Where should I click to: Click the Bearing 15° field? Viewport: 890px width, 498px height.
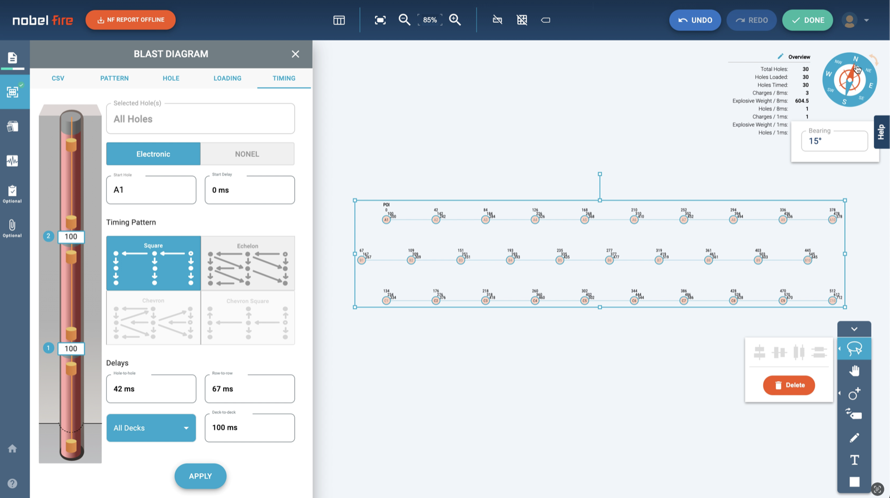coord(834,141)
